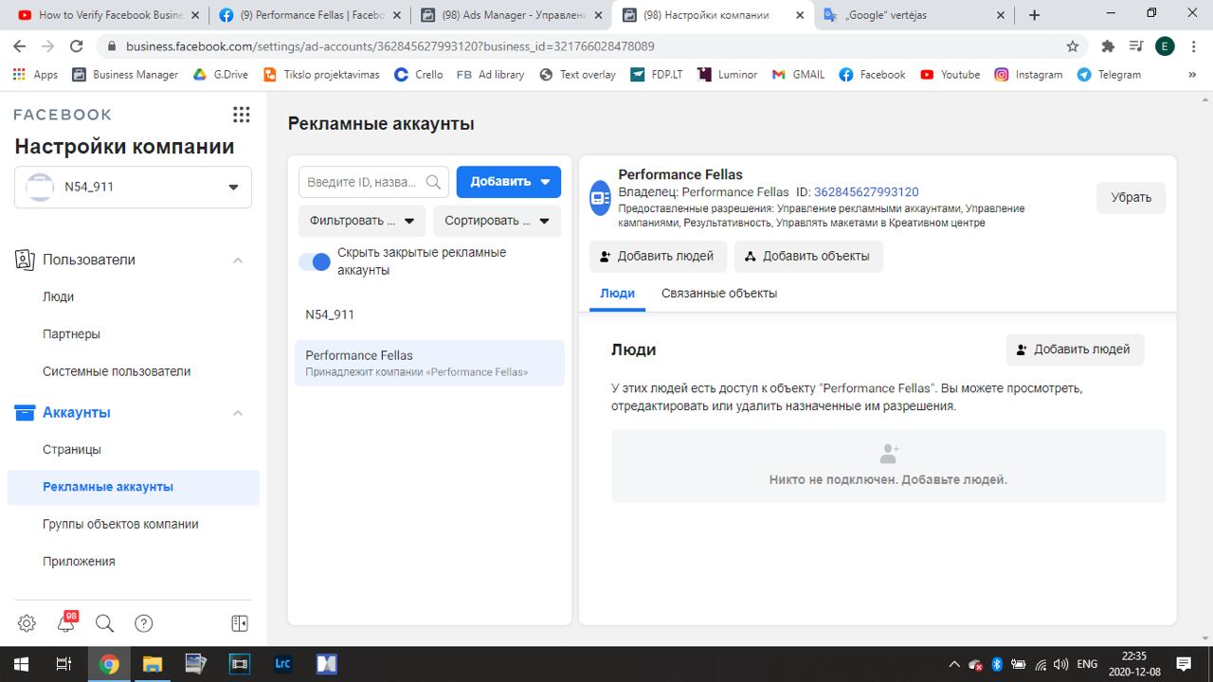Switch to Ads Manager browser tab
This screenshot has width=1213, height=682.
click(510, 15)
